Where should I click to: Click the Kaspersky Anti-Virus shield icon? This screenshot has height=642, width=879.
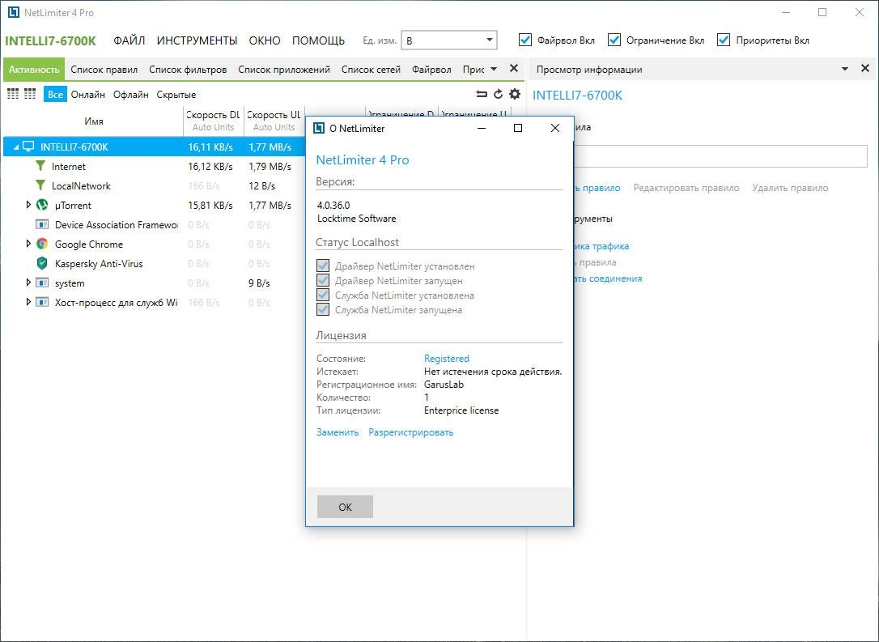(42, 264)
